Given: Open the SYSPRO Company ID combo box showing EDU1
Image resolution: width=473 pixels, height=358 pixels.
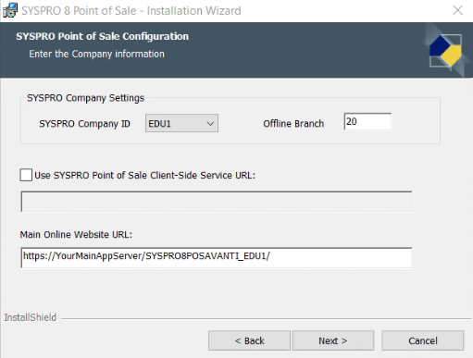Looking at the screenshot, I should click(181, 123).
